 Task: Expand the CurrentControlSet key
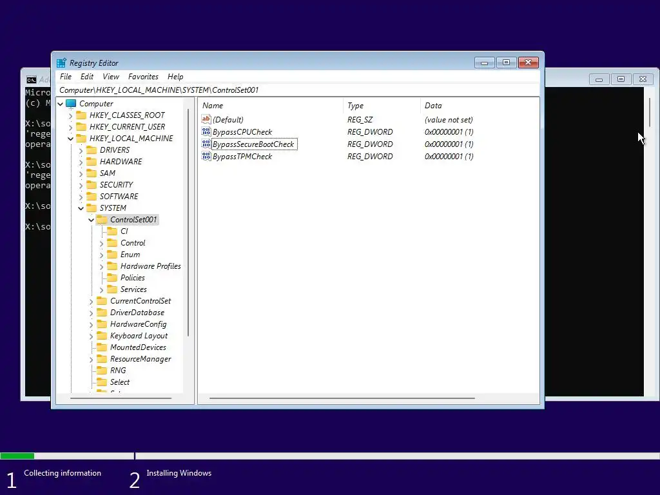click(91, 302)
